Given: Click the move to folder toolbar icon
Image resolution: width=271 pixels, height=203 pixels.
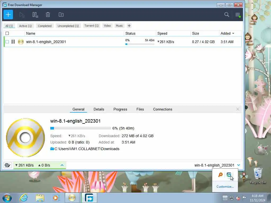Looking at the screenshot, I should tap(61, 15).
